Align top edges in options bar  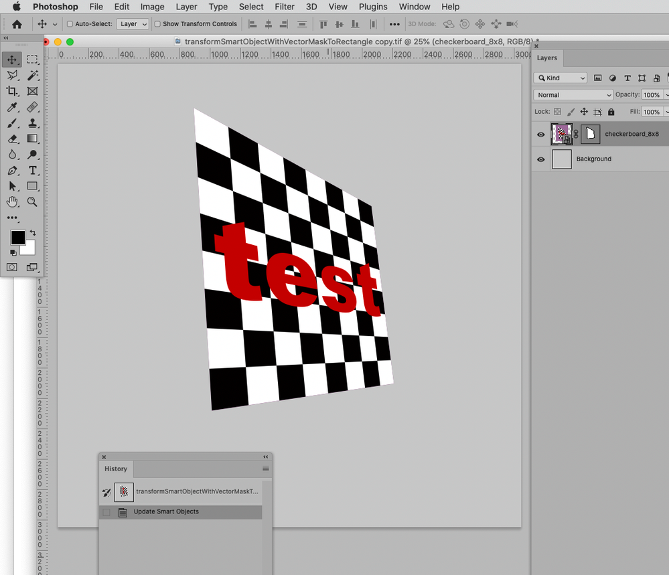(323, 24)
